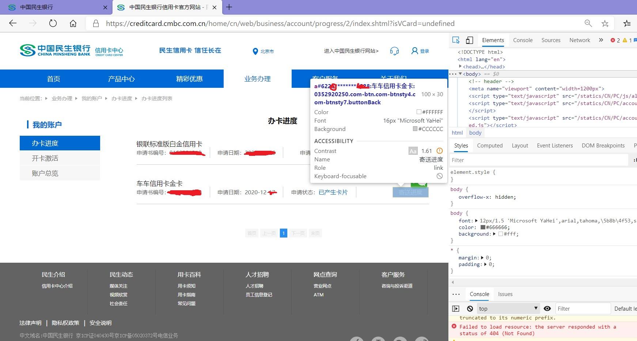Image resolution: width=637 pixels, height=341 pixels.
Task: Create a live expression with the eye icon
Action: click(x=547, y=309)
